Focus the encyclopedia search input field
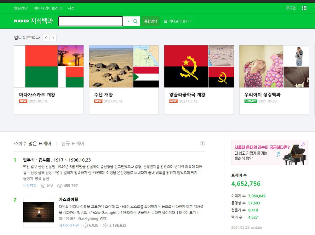 (90, 21)
